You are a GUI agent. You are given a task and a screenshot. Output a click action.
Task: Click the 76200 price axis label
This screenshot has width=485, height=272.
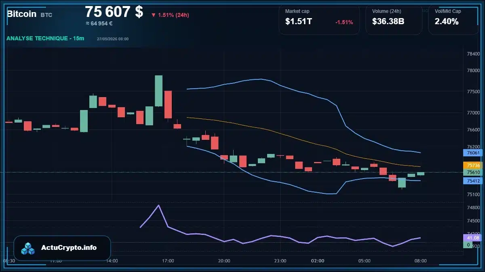(473, 147)
